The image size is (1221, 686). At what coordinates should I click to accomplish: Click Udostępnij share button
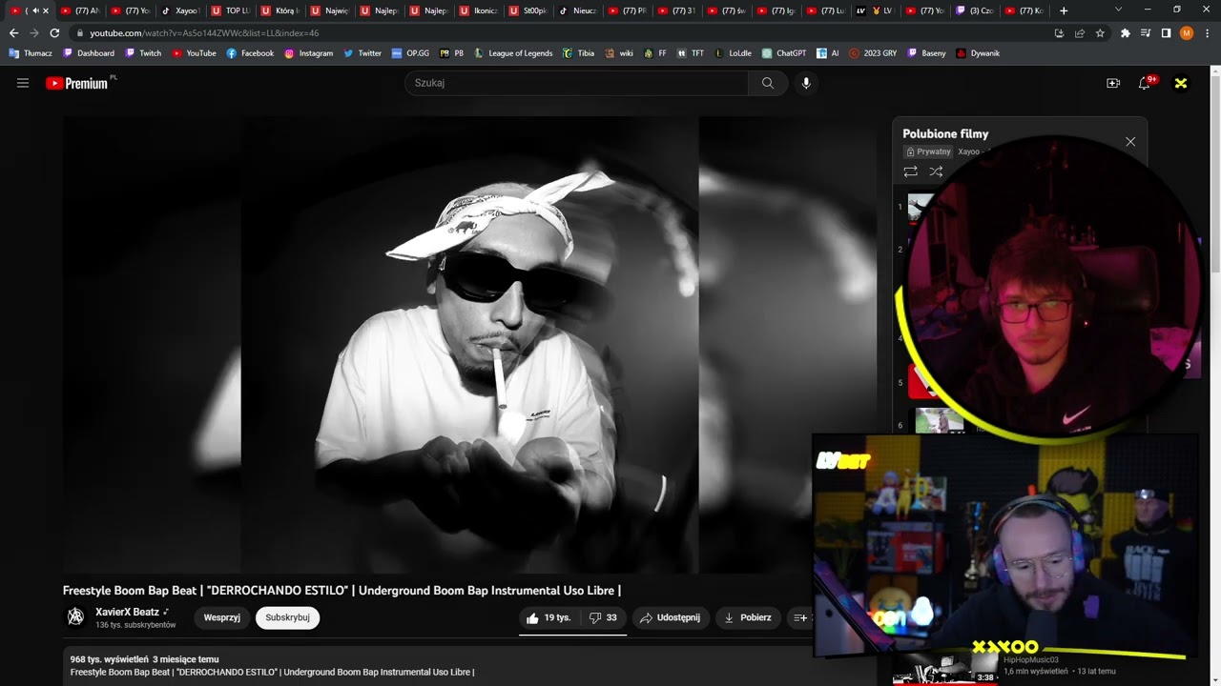(671, 617)
